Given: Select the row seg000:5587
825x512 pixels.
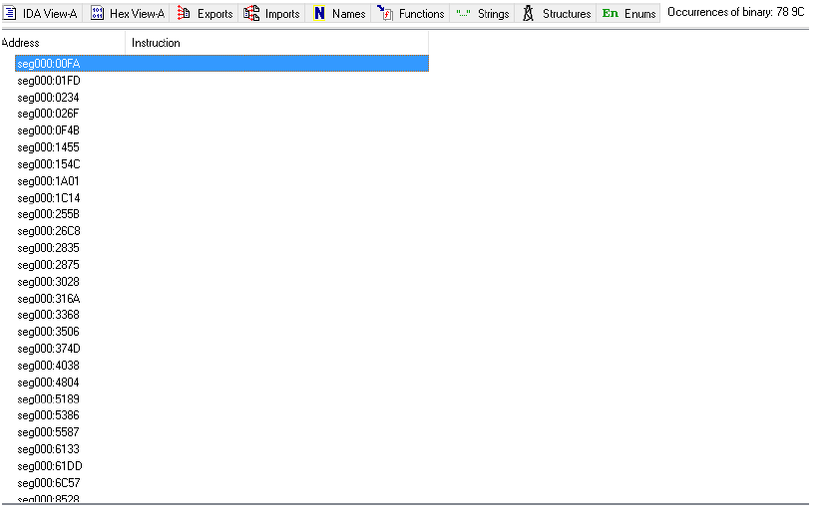Looking at the screenshot, I should 221,432.
